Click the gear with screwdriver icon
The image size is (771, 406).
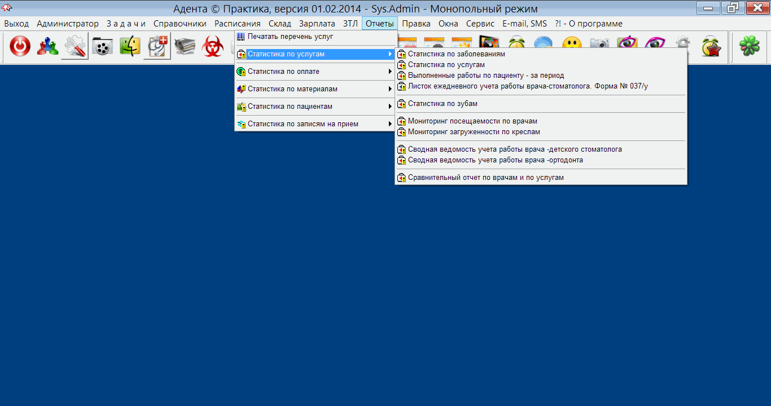75,47
